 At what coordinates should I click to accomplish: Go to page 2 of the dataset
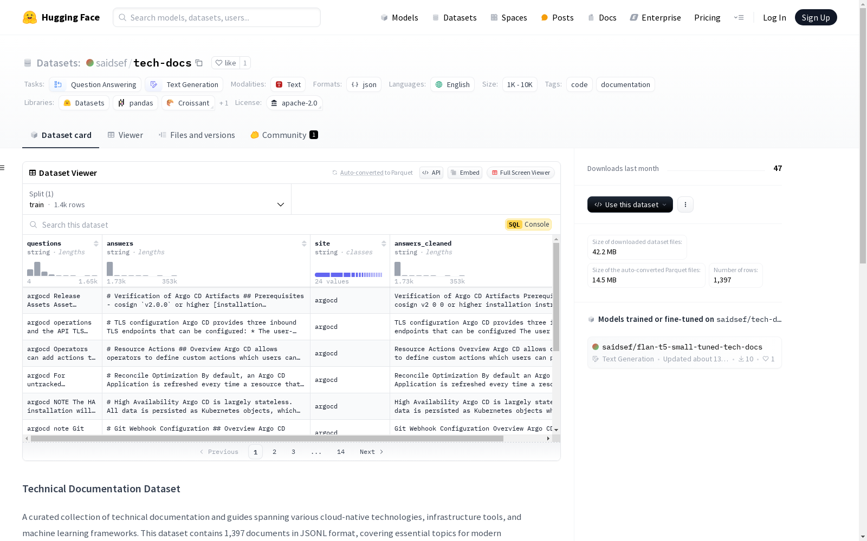[x=274, y=452]
